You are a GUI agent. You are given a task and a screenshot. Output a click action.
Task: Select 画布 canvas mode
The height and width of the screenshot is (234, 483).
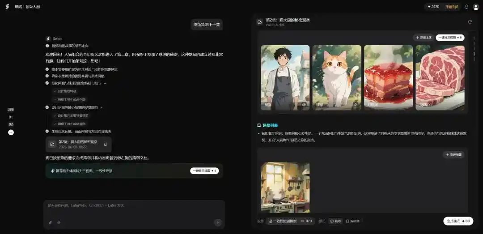[335, 221]
